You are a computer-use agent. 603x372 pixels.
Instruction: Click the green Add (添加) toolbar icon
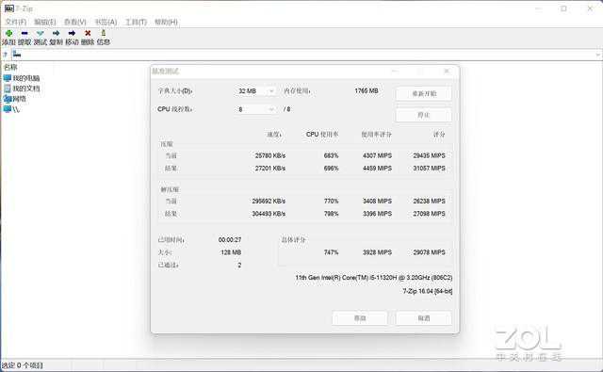point(8,34)
